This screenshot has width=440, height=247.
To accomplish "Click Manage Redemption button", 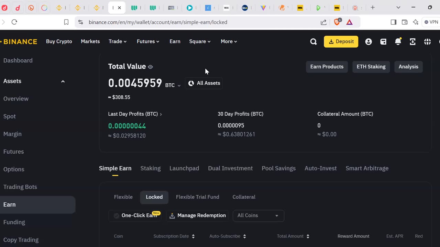I will point(198,215).
